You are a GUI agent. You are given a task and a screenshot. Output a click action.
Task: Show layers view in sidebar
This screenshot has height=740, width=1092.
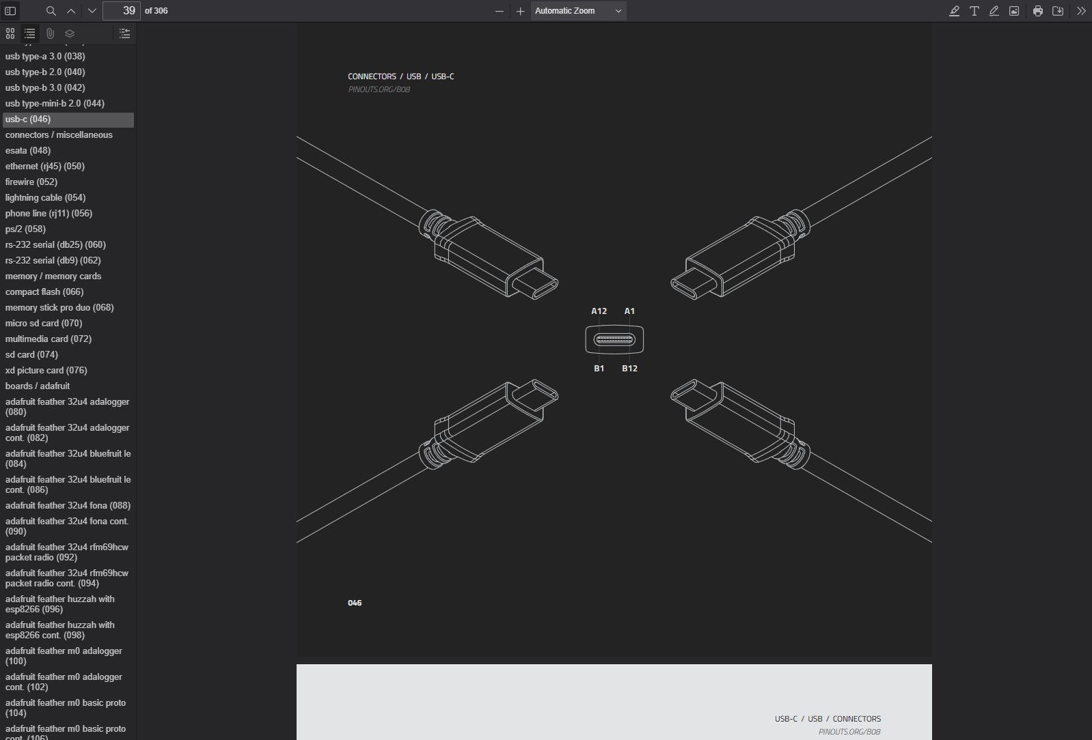[70, 33]
